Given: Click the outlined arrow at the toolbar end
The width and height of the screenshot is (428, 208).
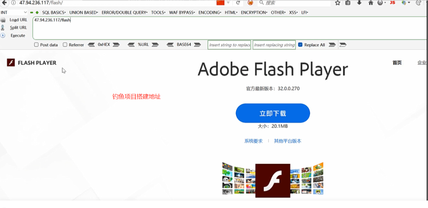Looking at the screenshot, I should pos(343,45).
